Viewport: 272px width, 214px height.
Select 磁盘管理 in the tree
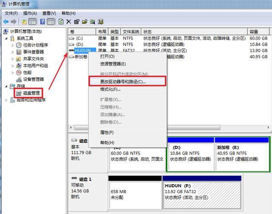31,93
